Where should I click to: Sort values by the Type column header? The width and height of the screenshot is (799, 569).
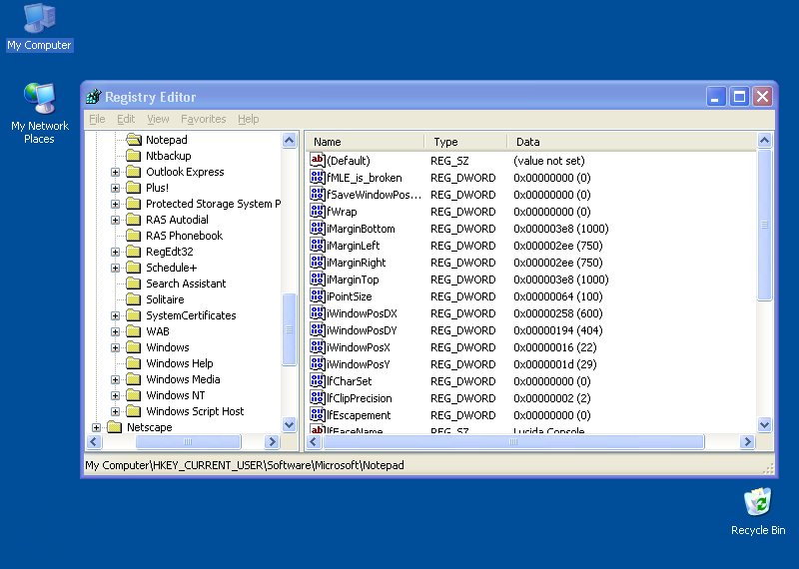(465, 142)
